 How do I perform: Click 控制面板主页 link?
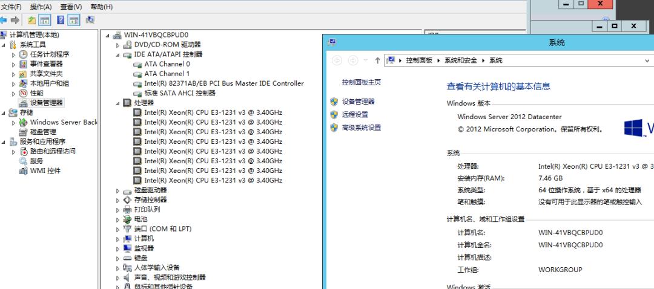coord(361,82)
